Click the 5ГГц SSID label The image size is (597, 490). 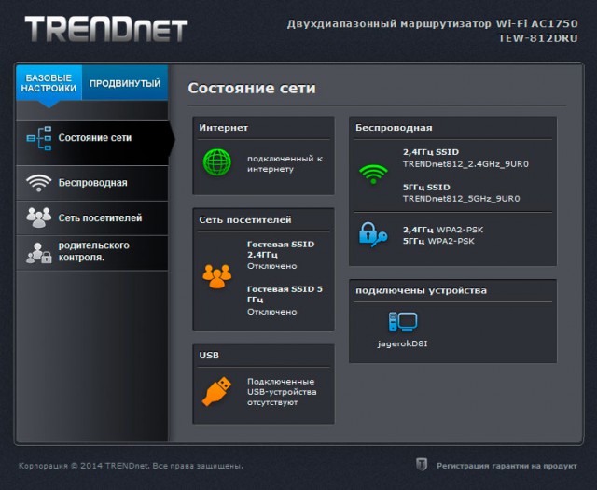click(426, 187)
